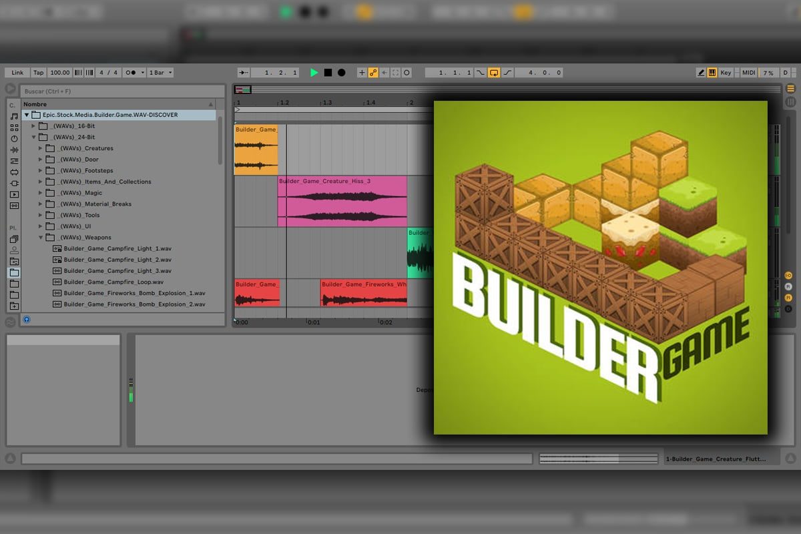801x534 pixels.
Task: Expand the _(WAVs)_Creatures folder
Action: (40, 148)
